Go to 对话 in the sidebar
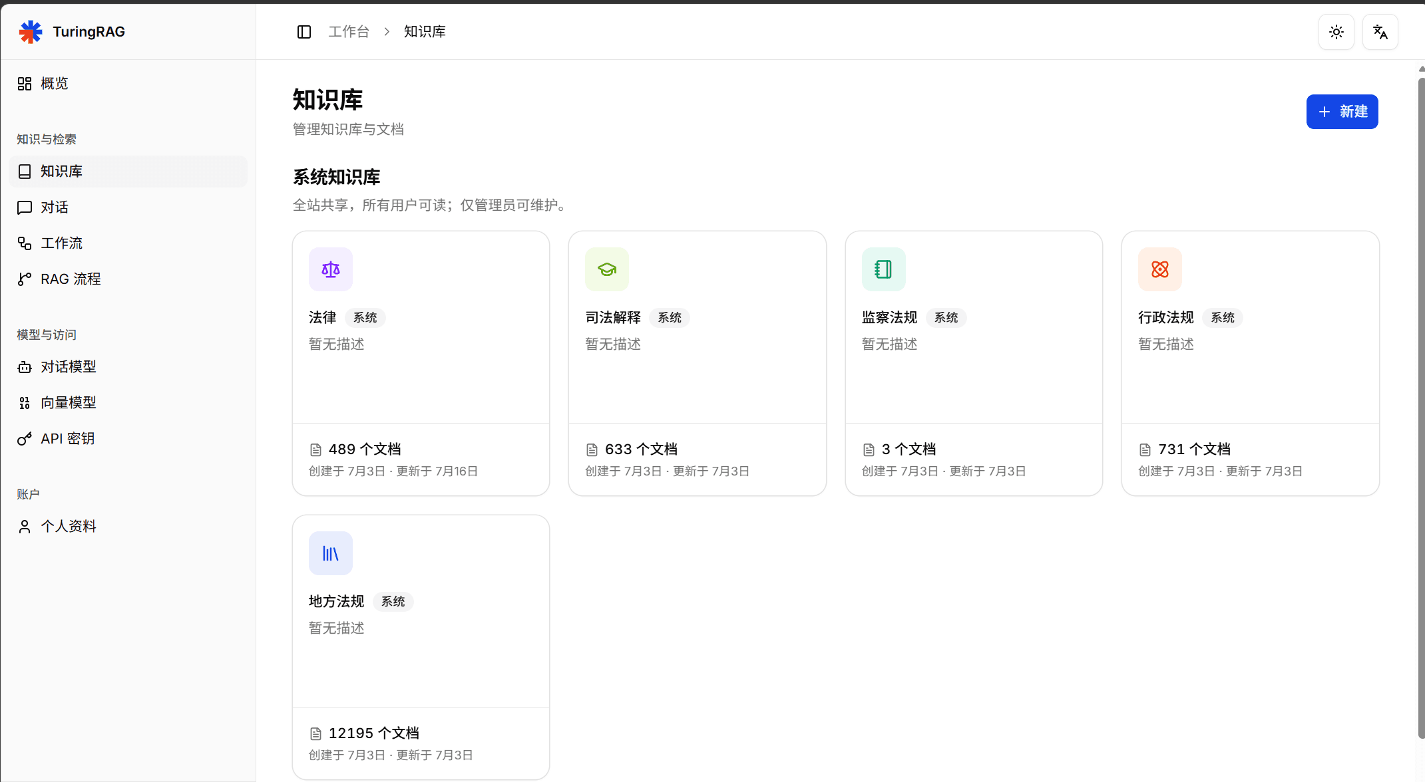1425x782 pixels. pos(128,207)
